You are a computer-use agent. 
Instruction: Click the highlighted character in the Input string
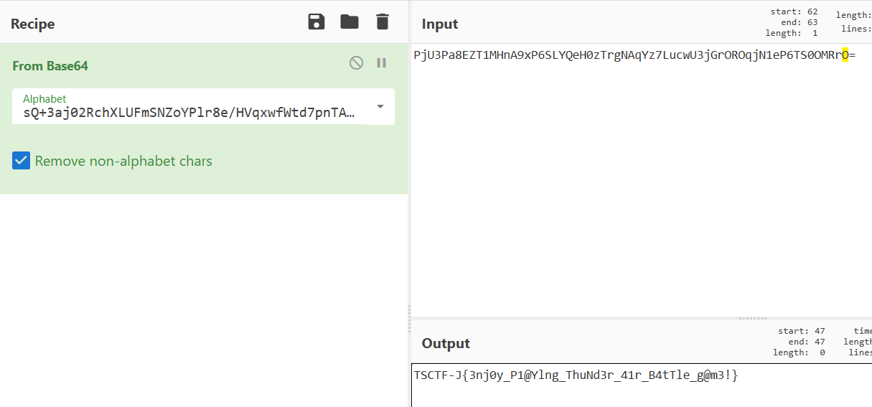point(845,55)
